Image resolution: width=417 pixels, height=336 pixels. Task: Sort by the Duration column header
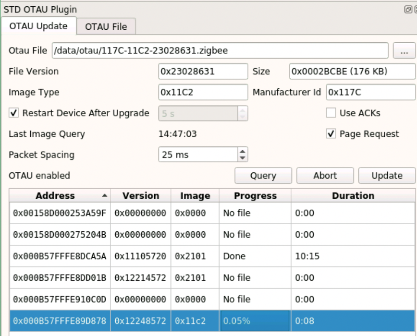pyautogui.click(x=353, y=196)
